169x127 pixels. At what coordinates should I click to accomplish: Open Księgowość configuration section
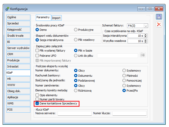tap(18, 30)
